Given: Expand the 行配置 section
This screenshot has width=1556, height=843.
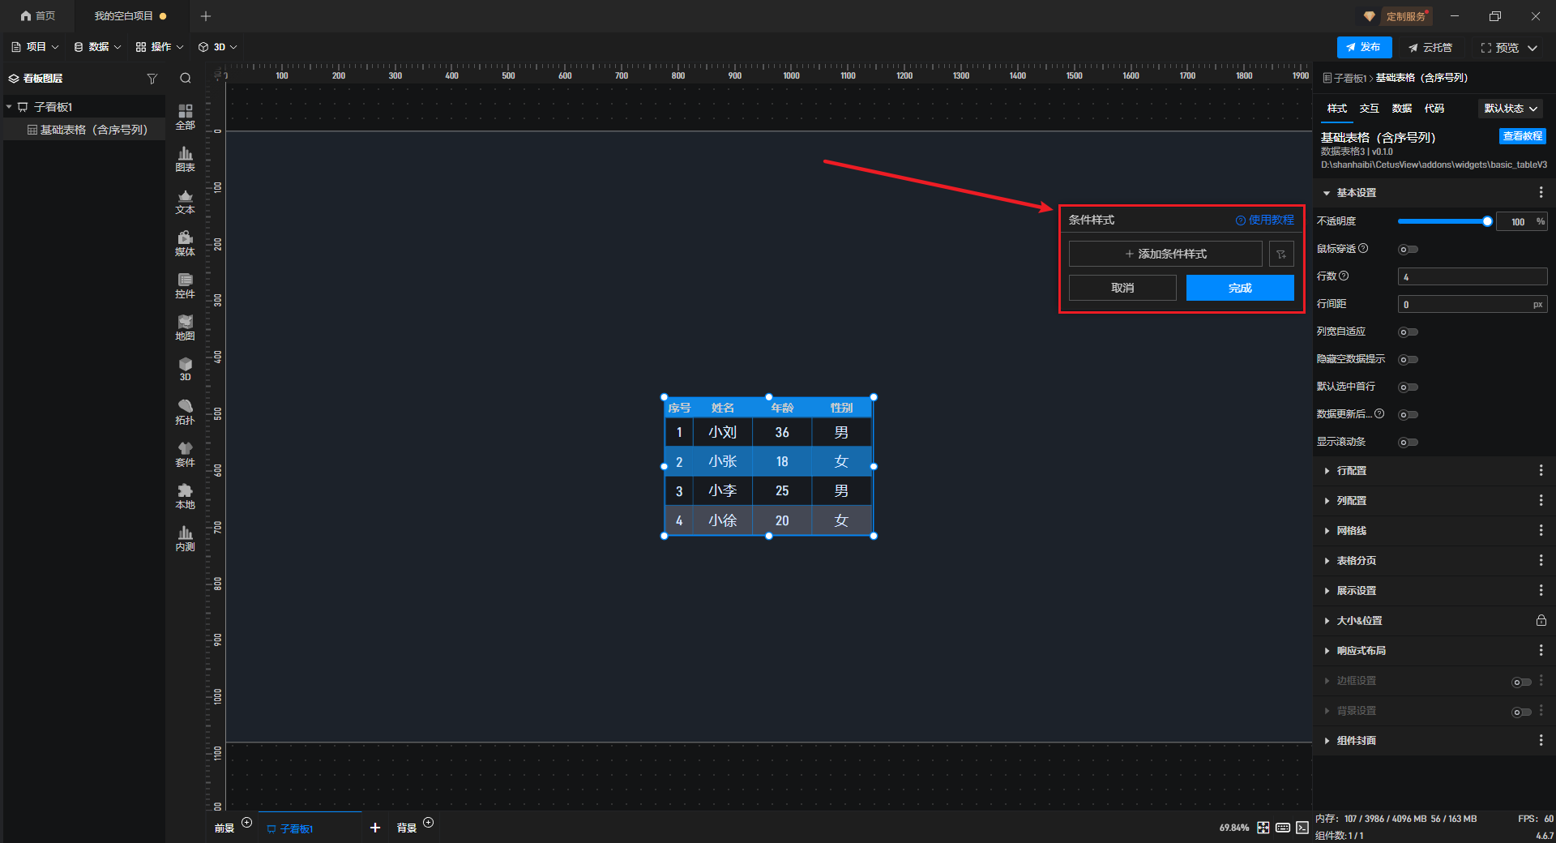Looking at the screenshot, I should 1351,471.
